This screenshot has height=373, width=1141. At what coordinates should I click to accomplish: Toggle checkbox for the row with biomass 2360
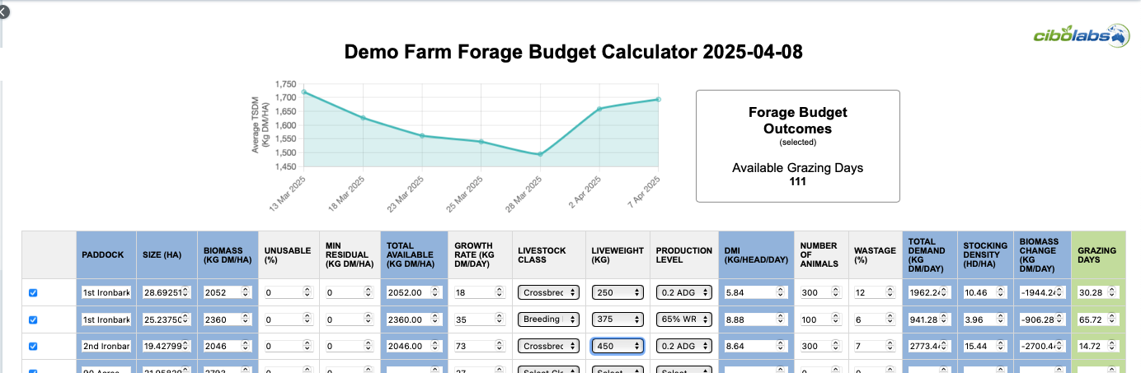(33, 319)
